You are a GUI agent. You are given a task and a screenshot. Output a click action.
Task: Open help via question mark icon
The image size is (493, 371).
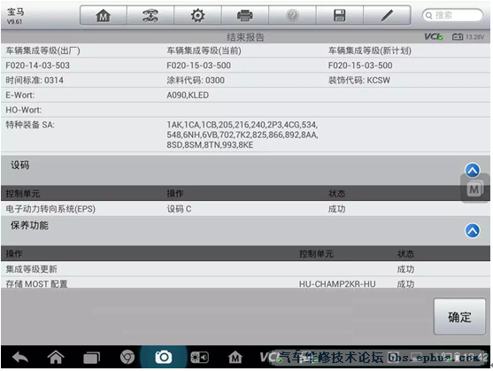pos(292,15)
